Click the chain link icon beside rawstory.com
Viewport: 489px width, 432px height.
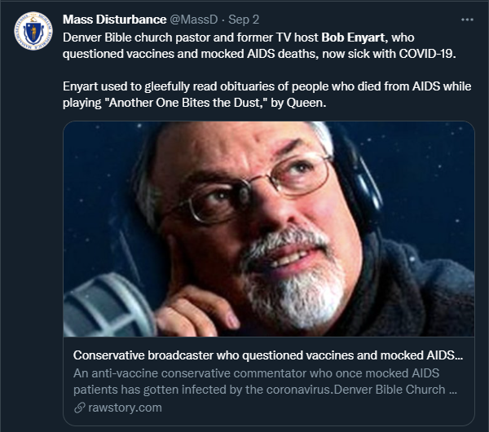coord(79,408)
